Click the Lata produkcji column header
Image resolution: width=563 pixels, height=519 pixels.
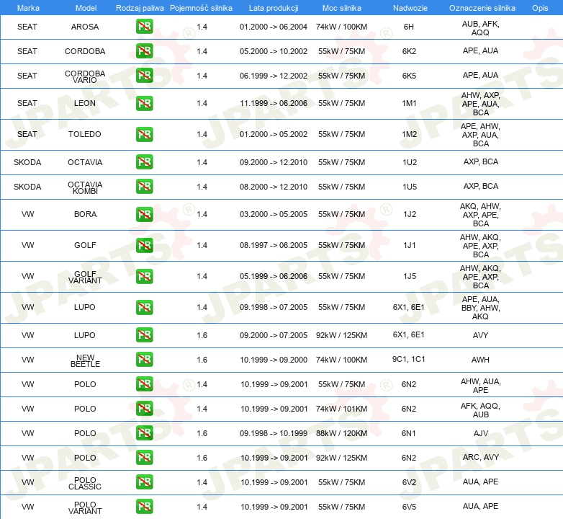[274, 8]
